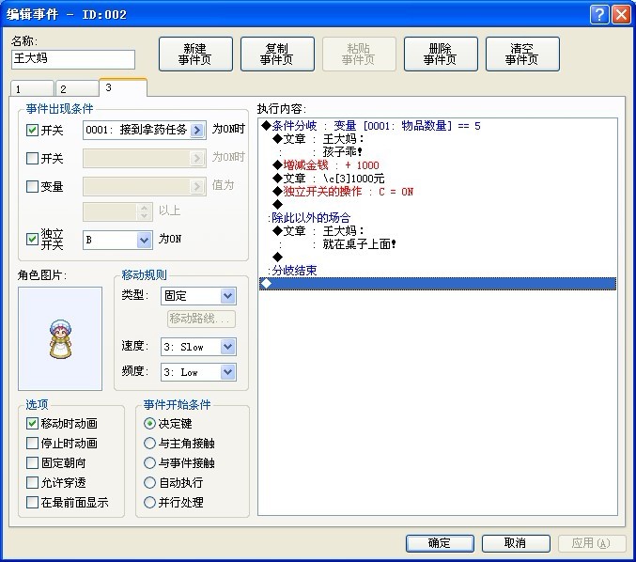This screenshot has width=636, height=562.
Task: Click the 取消 button
Action: (516, 543)
